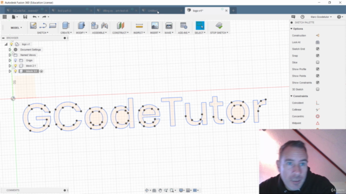
Task: Open the ASSEMBLE menu
Action: pyautogui.click(x=99, y=33)
